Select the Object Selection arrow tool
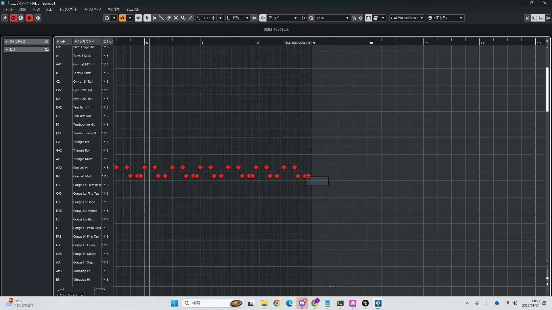Screen dimensions: 552x310 click(147, 18)
